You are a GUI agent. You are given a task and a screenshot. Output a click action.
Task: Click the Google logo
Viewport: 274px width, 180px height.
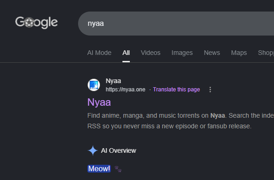point(37,23)
